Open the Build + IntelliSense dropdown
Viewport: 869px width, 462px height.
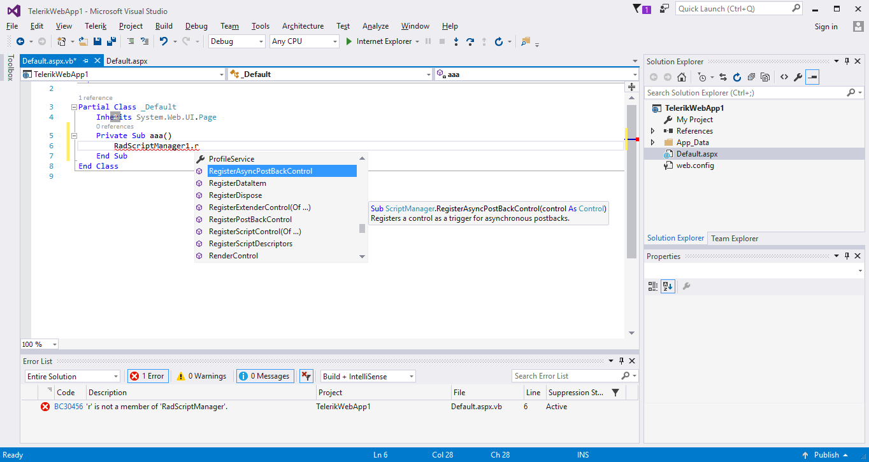click(368, 377)
